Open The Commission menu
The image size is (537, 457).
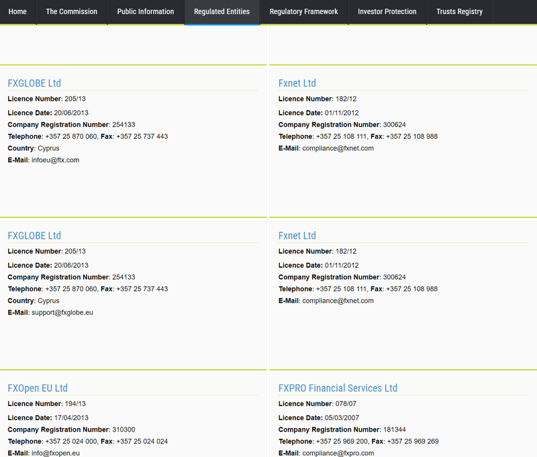[x=72, y=11]
